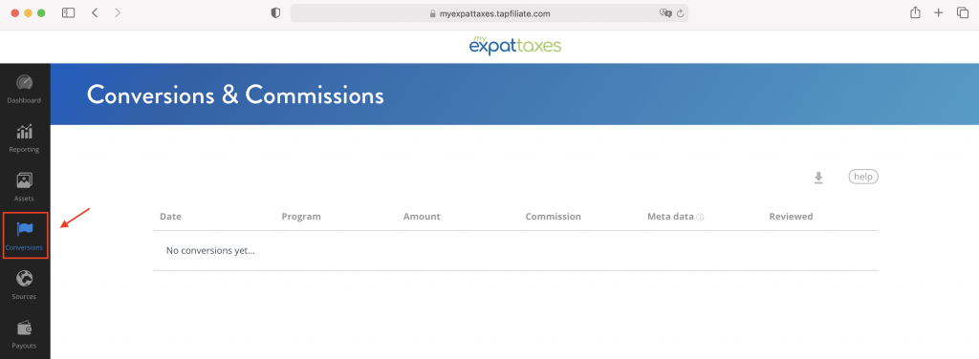Click the Safari share icon

click(x=915, y=12)
